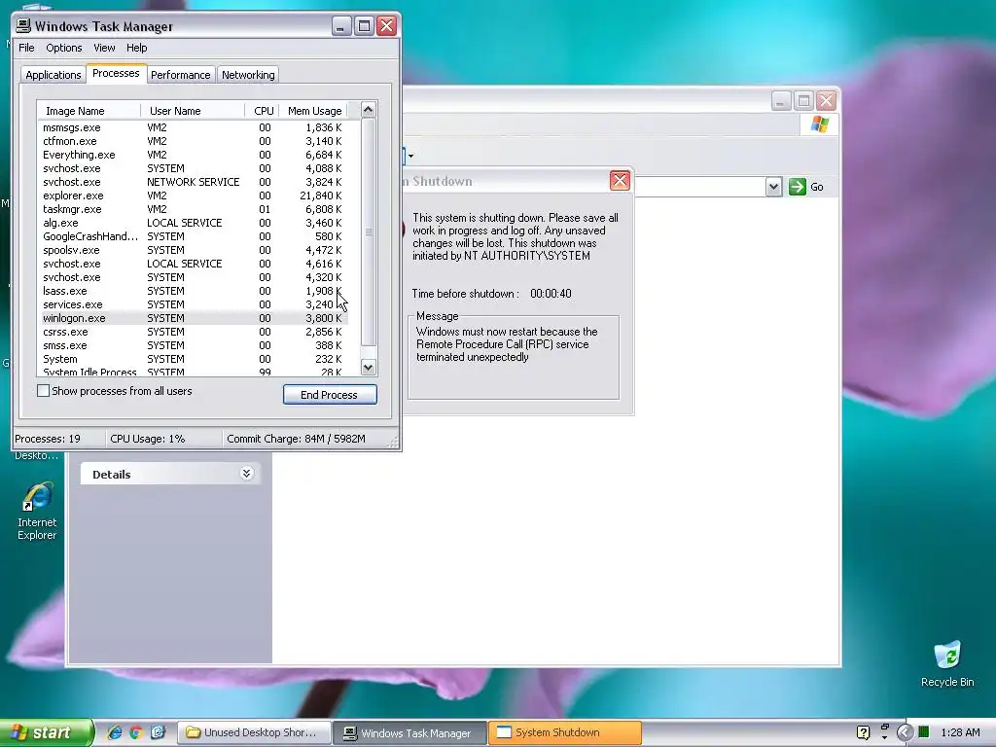Close the Explorer folder window
Image resolution: width=996 pixels, height=747 pixels.
coord(826,101)
